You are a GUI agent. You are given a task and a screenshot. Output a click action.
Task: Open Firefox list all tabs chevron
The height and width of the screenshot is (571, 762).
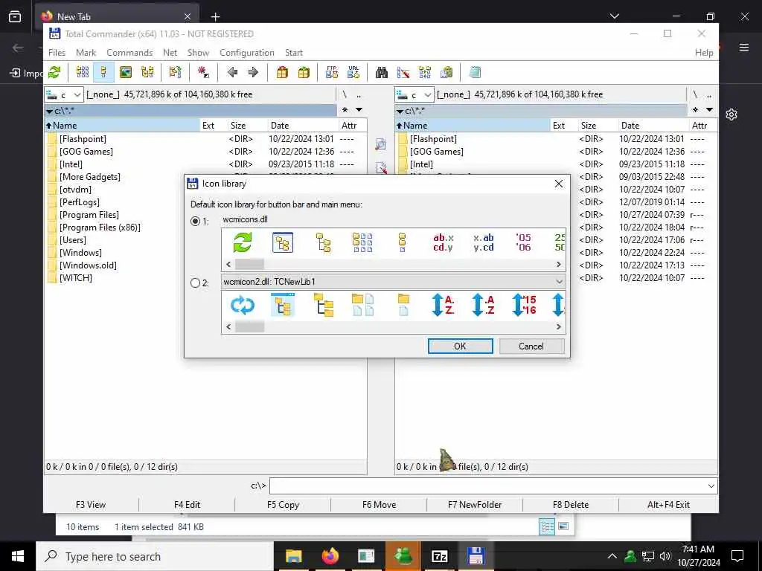[x=614, y=16]
